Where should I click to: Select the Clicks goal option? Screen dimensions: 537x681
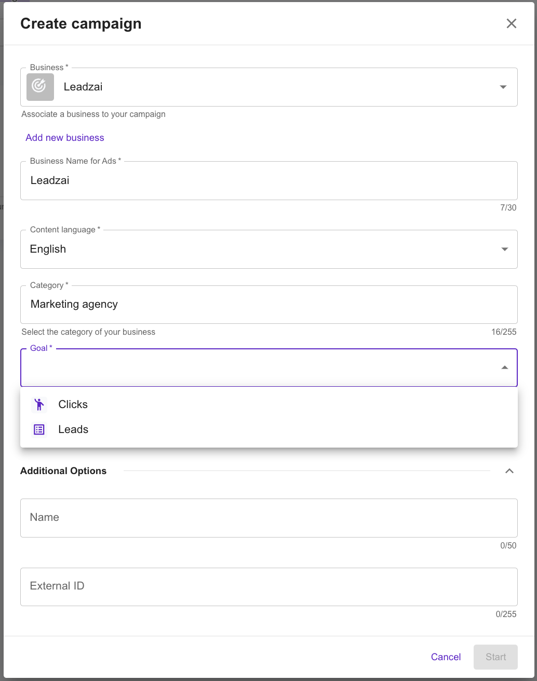269,404
